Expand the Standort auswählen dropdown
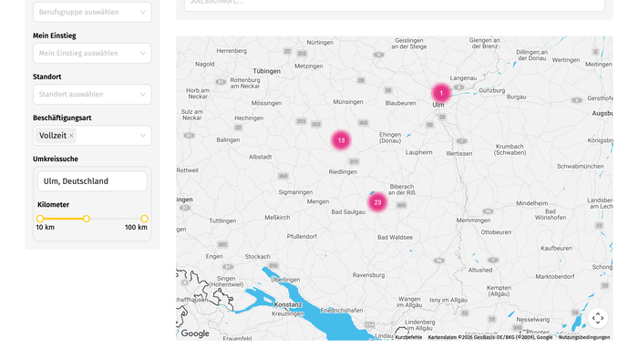Viewport: 638px width, 359px height. tap(92, 95)
